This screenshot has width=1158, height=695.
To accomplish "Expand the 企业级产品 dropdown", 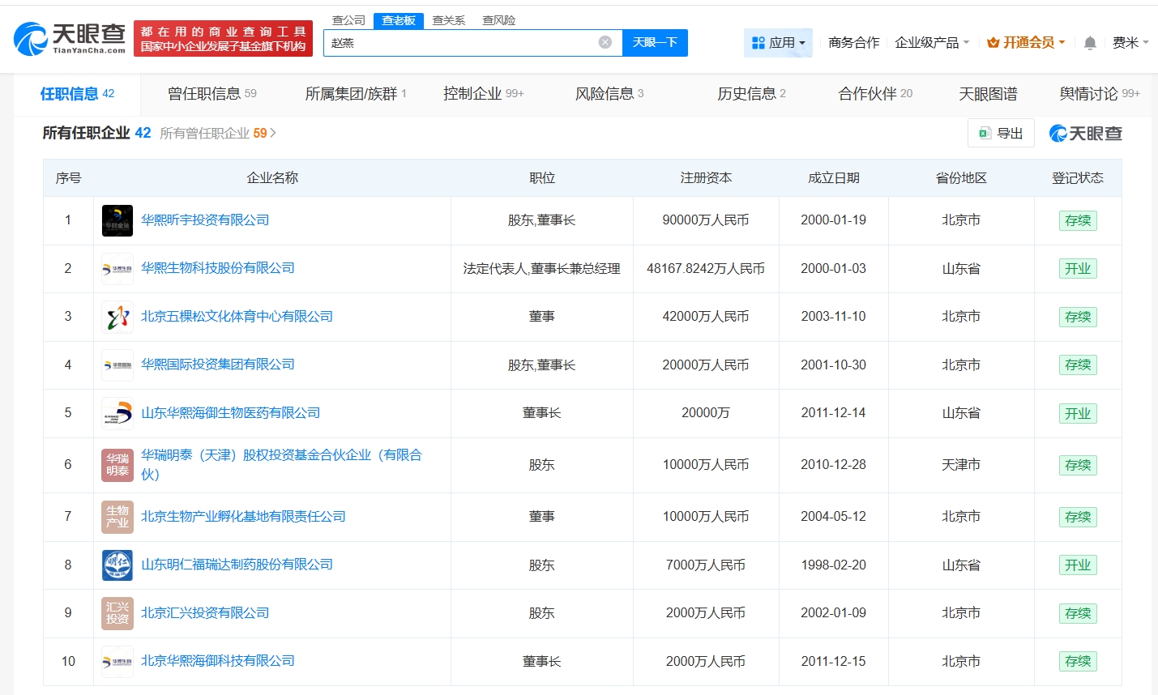I will point(931,43).
